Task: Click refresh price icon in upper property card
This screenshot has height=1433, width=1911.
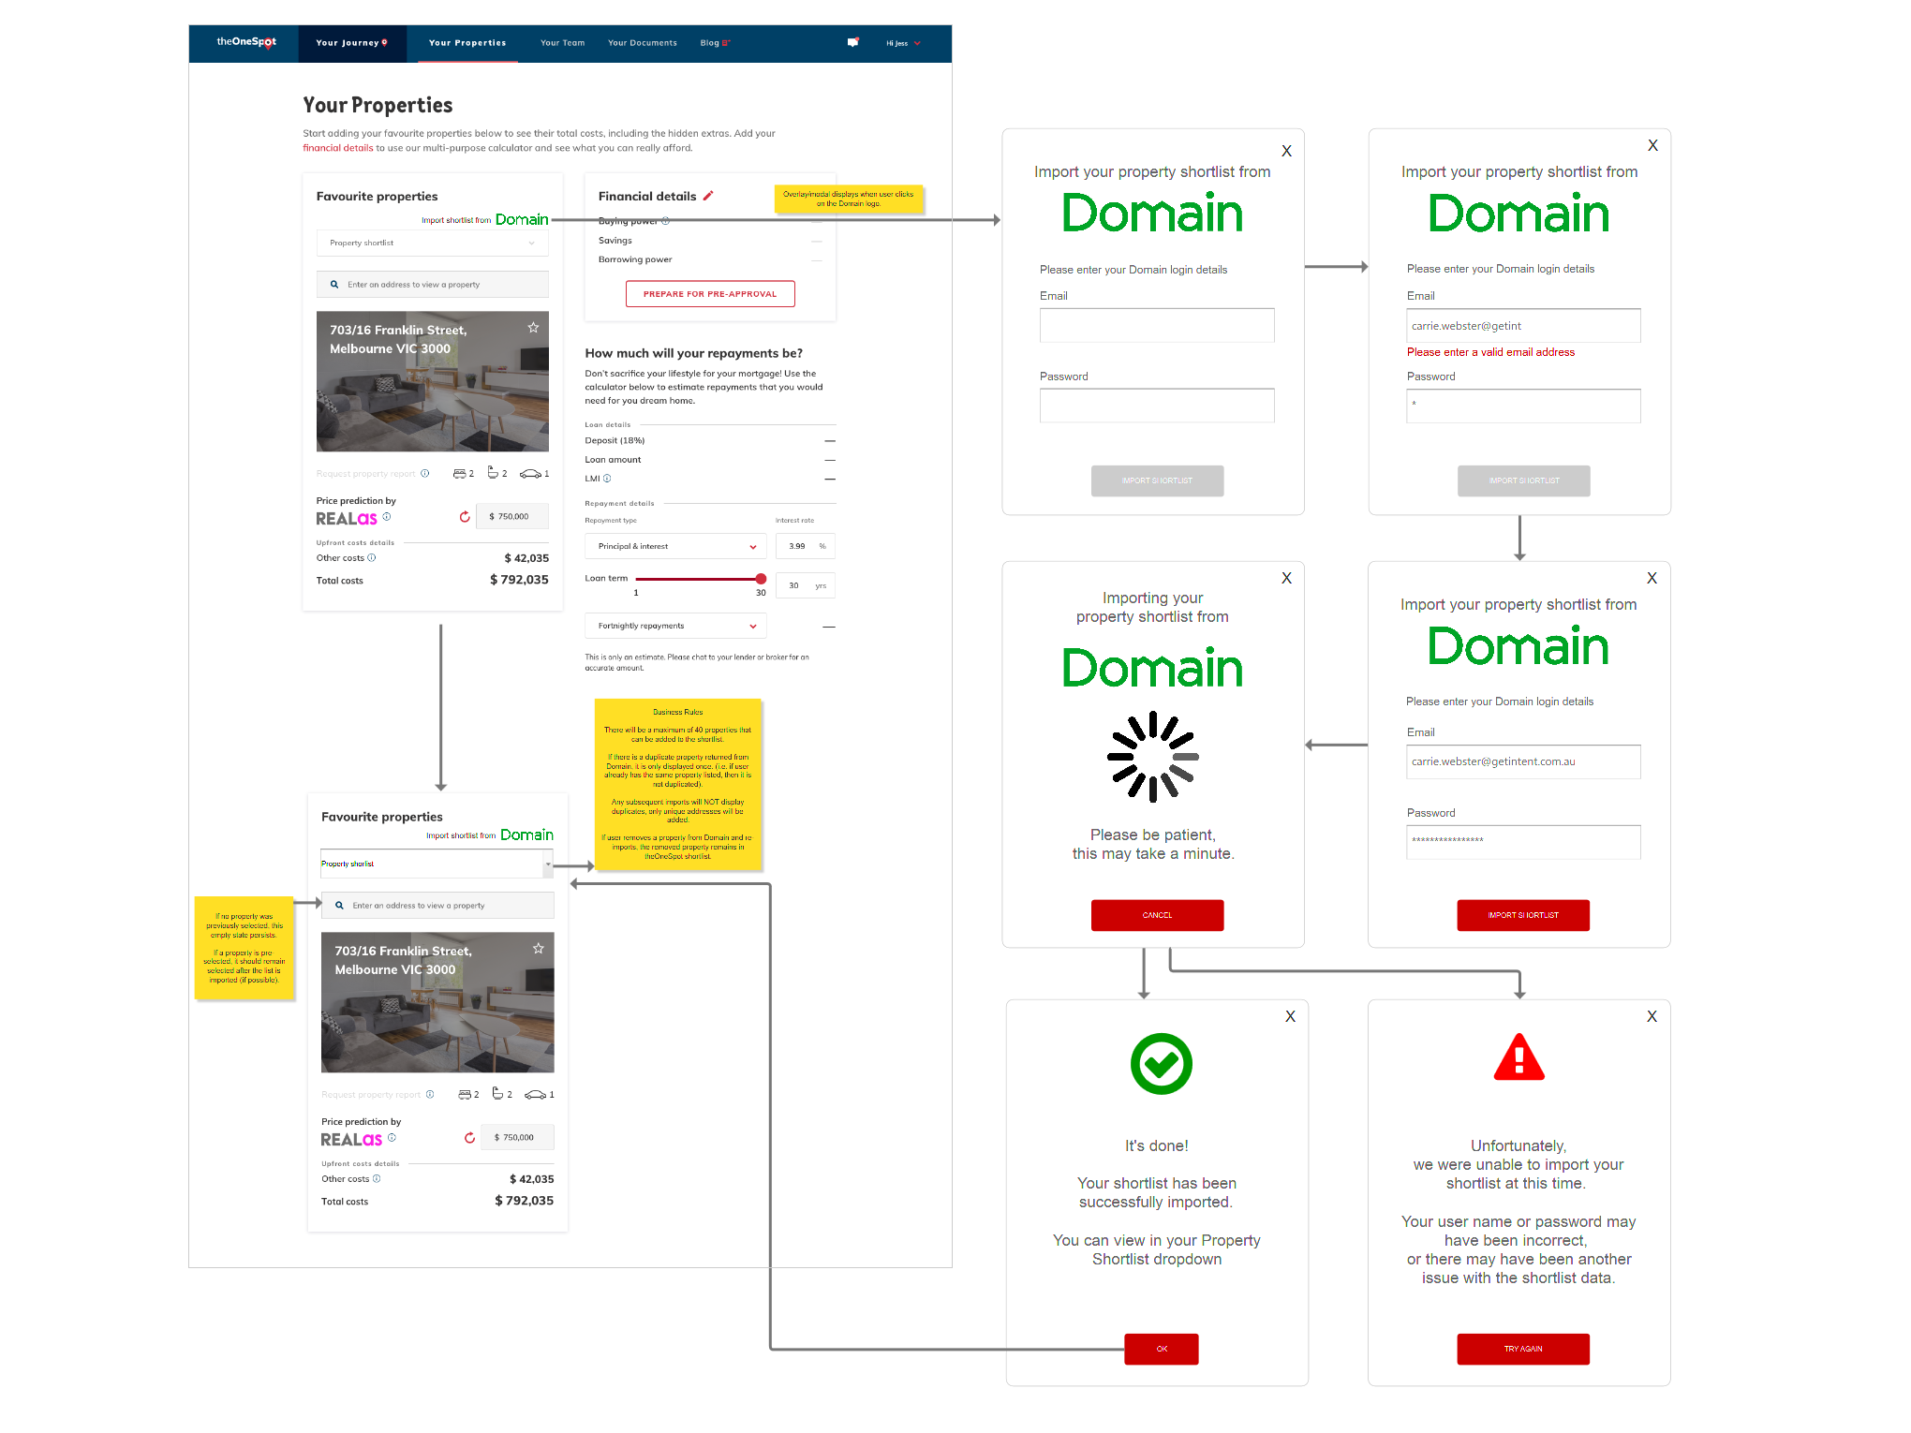Action: (465, 517)
